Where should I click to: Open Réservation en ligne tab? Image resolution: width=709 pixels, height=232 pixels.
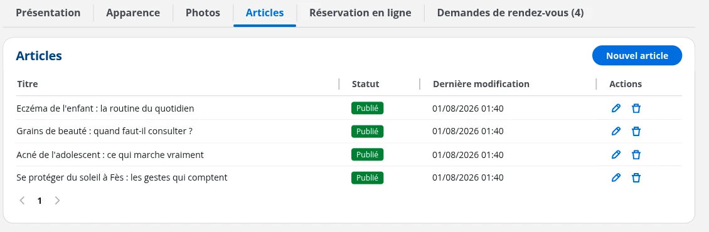[360, 13]
